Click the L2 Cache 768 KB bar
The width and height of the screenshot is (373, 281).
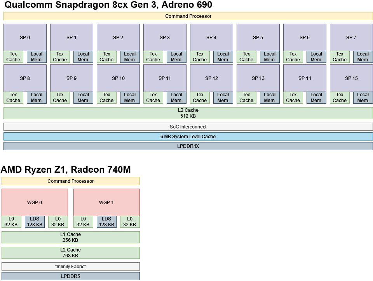click(x=71, y=253)
